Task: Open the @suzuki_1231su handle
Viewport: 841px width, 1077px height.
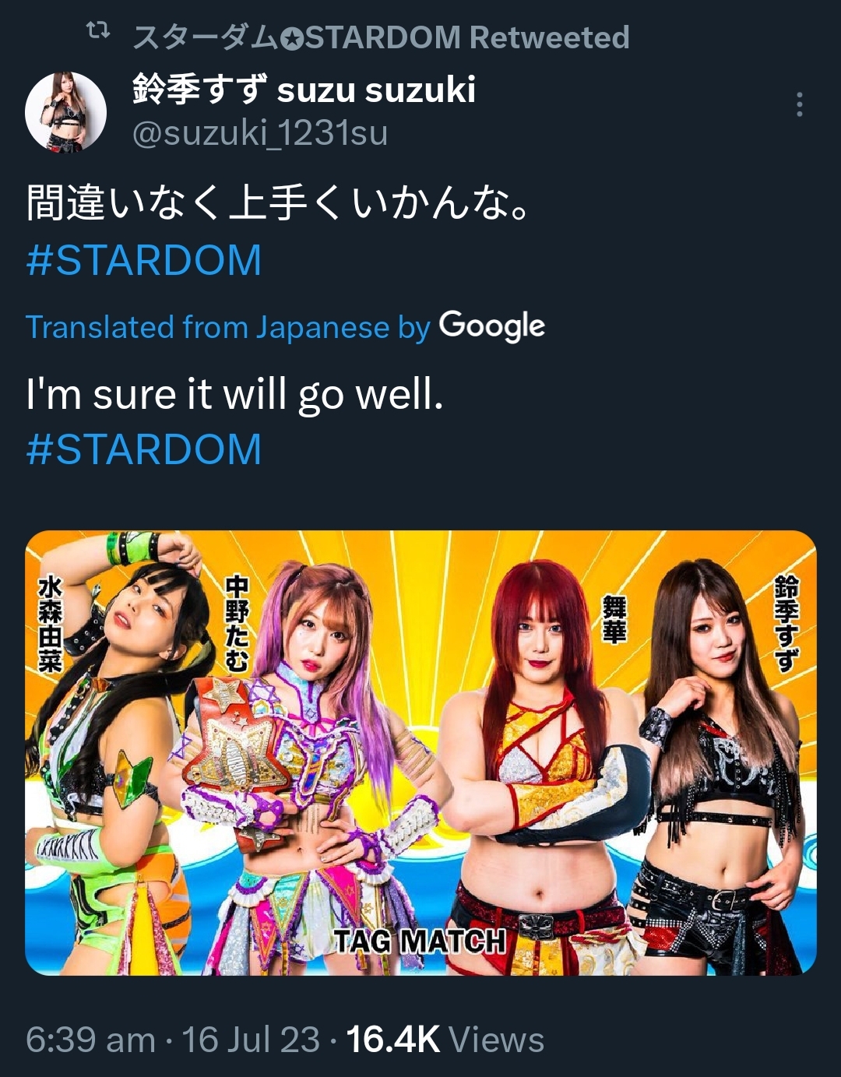Action: point(259,133)
